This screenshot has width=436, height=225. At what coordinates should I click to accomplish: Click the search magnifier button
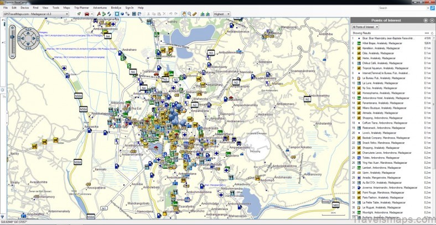[432, 8]
